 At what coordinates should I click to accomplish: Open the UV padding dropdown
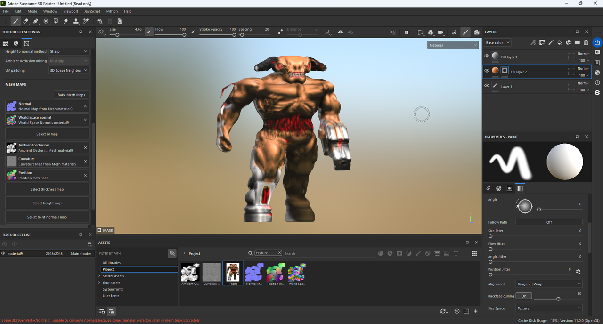tap(69, 70)
